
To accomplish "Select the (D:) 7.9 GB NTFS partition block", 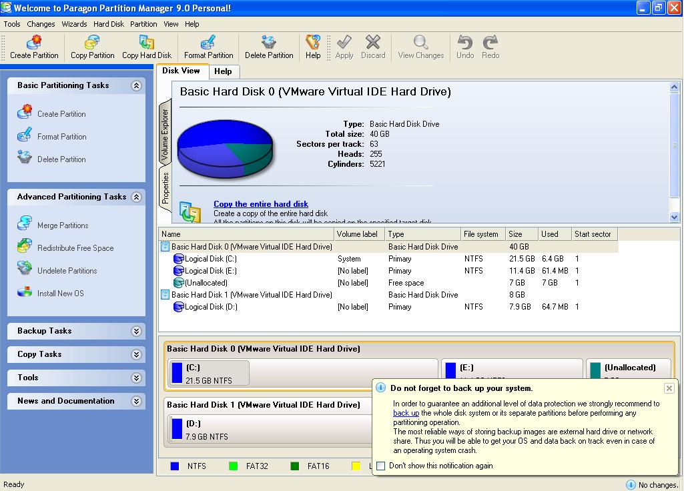I will [x=270, y=429].
